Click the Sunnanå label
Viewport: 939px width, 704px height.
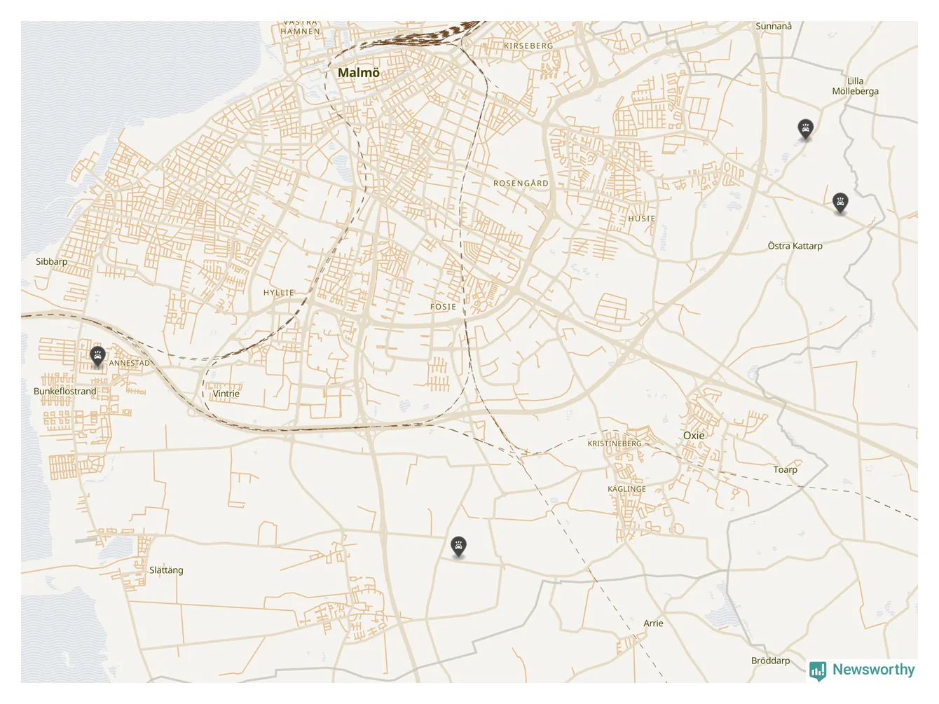pyautogui.click(x=774, y=27)
